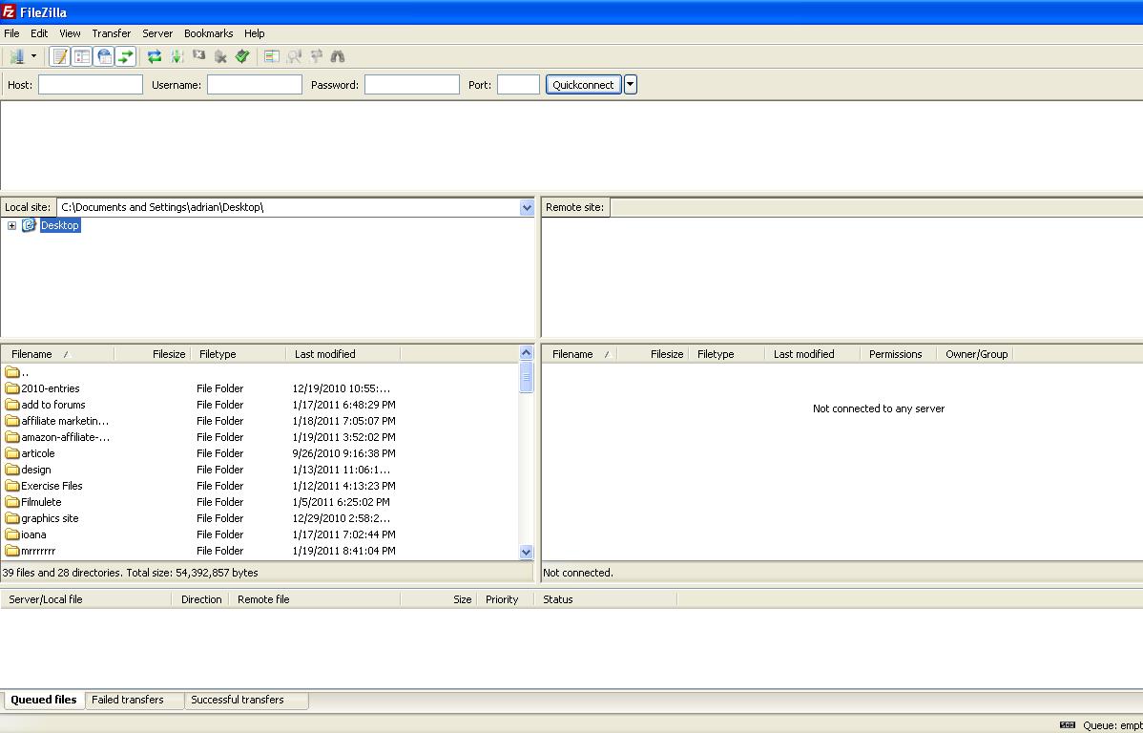The image size is (1143, 733).
Task: Sort local files by Filetype column
Action: (x=239, y=354)
